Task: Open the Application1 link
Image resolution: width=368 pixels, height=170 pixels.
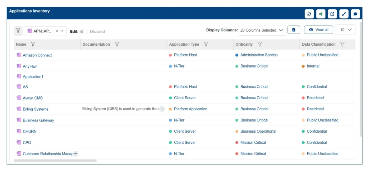Action: (33, 77)
